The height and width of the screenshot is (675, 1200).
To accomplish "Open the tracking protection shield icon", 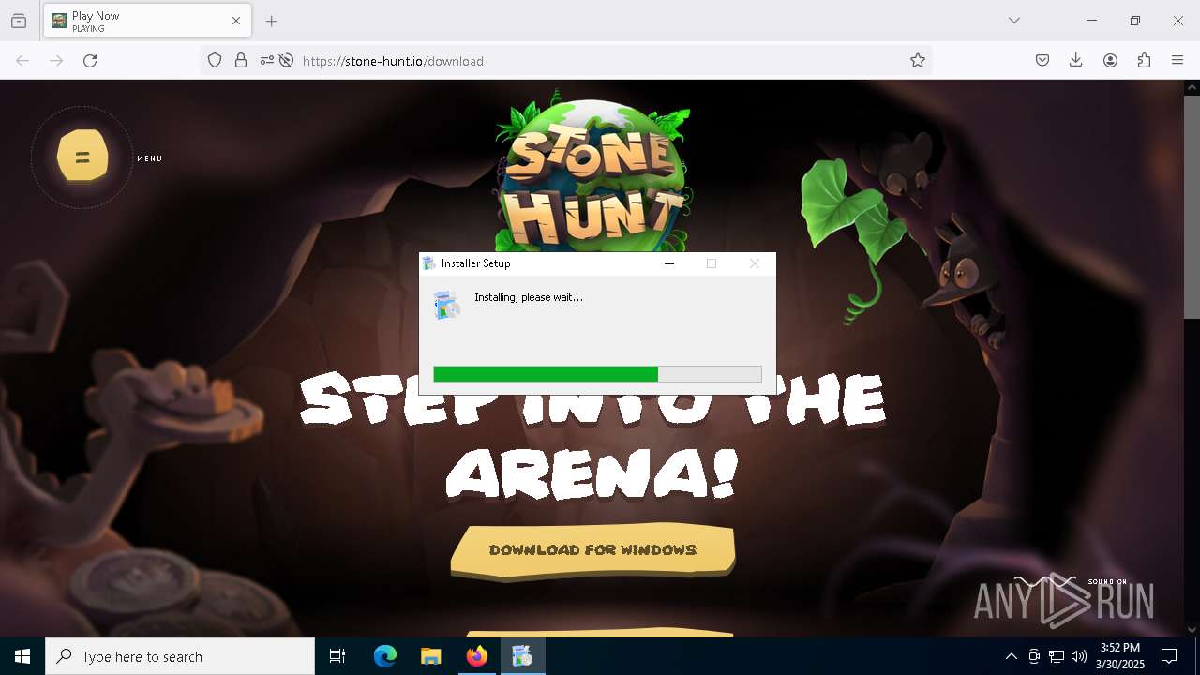I will click(215, 61).
